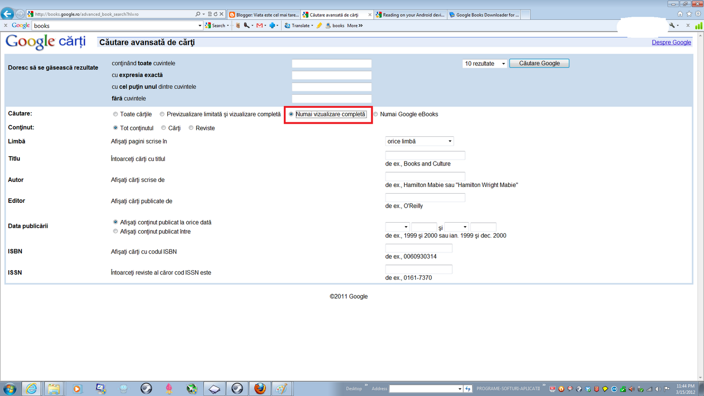Click the 'cu expresia exactă' input field
The image size is (704, 396).
point(332,75)
